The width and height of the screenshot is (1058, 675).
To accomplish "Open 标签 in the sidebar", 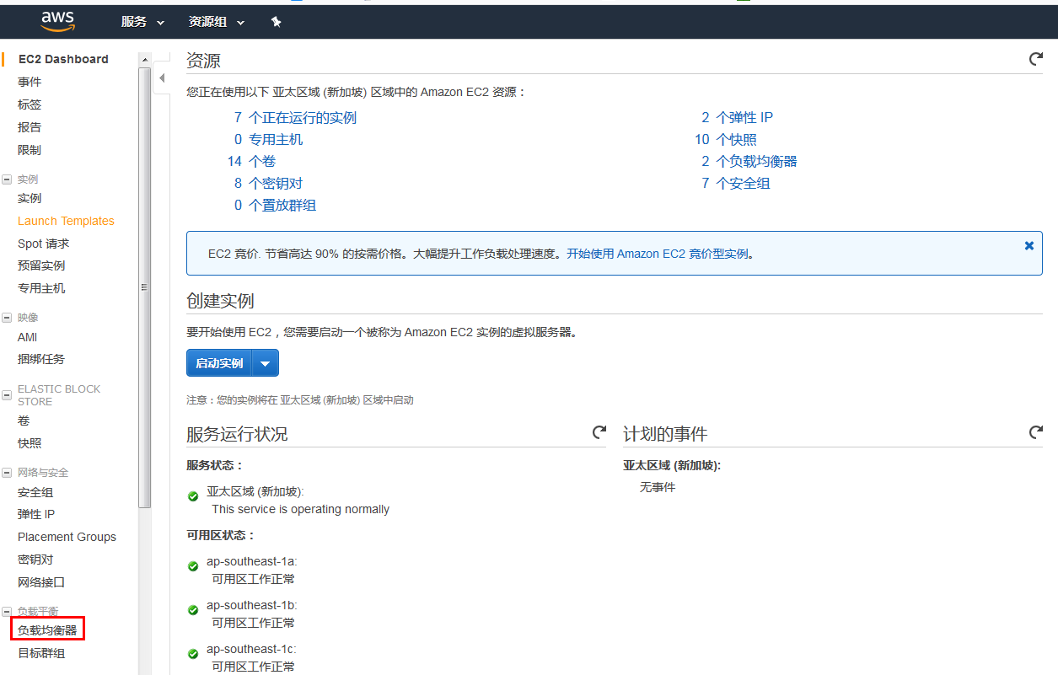I will pos(30,104).
